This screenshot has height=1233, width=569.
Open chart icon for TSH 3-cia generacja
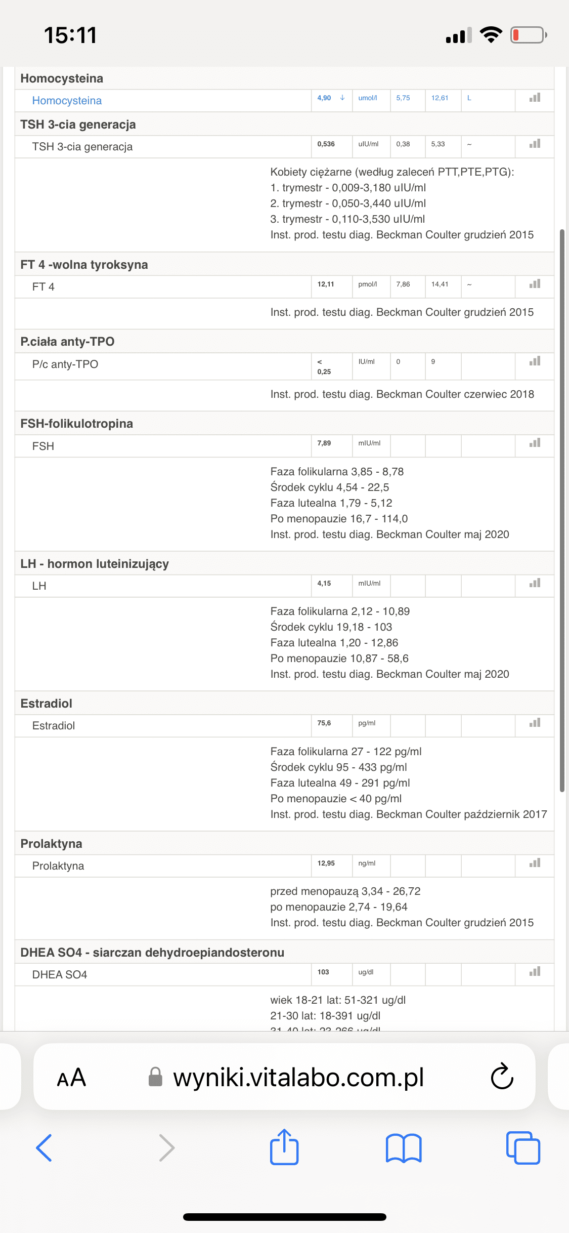tap(535, 144)
